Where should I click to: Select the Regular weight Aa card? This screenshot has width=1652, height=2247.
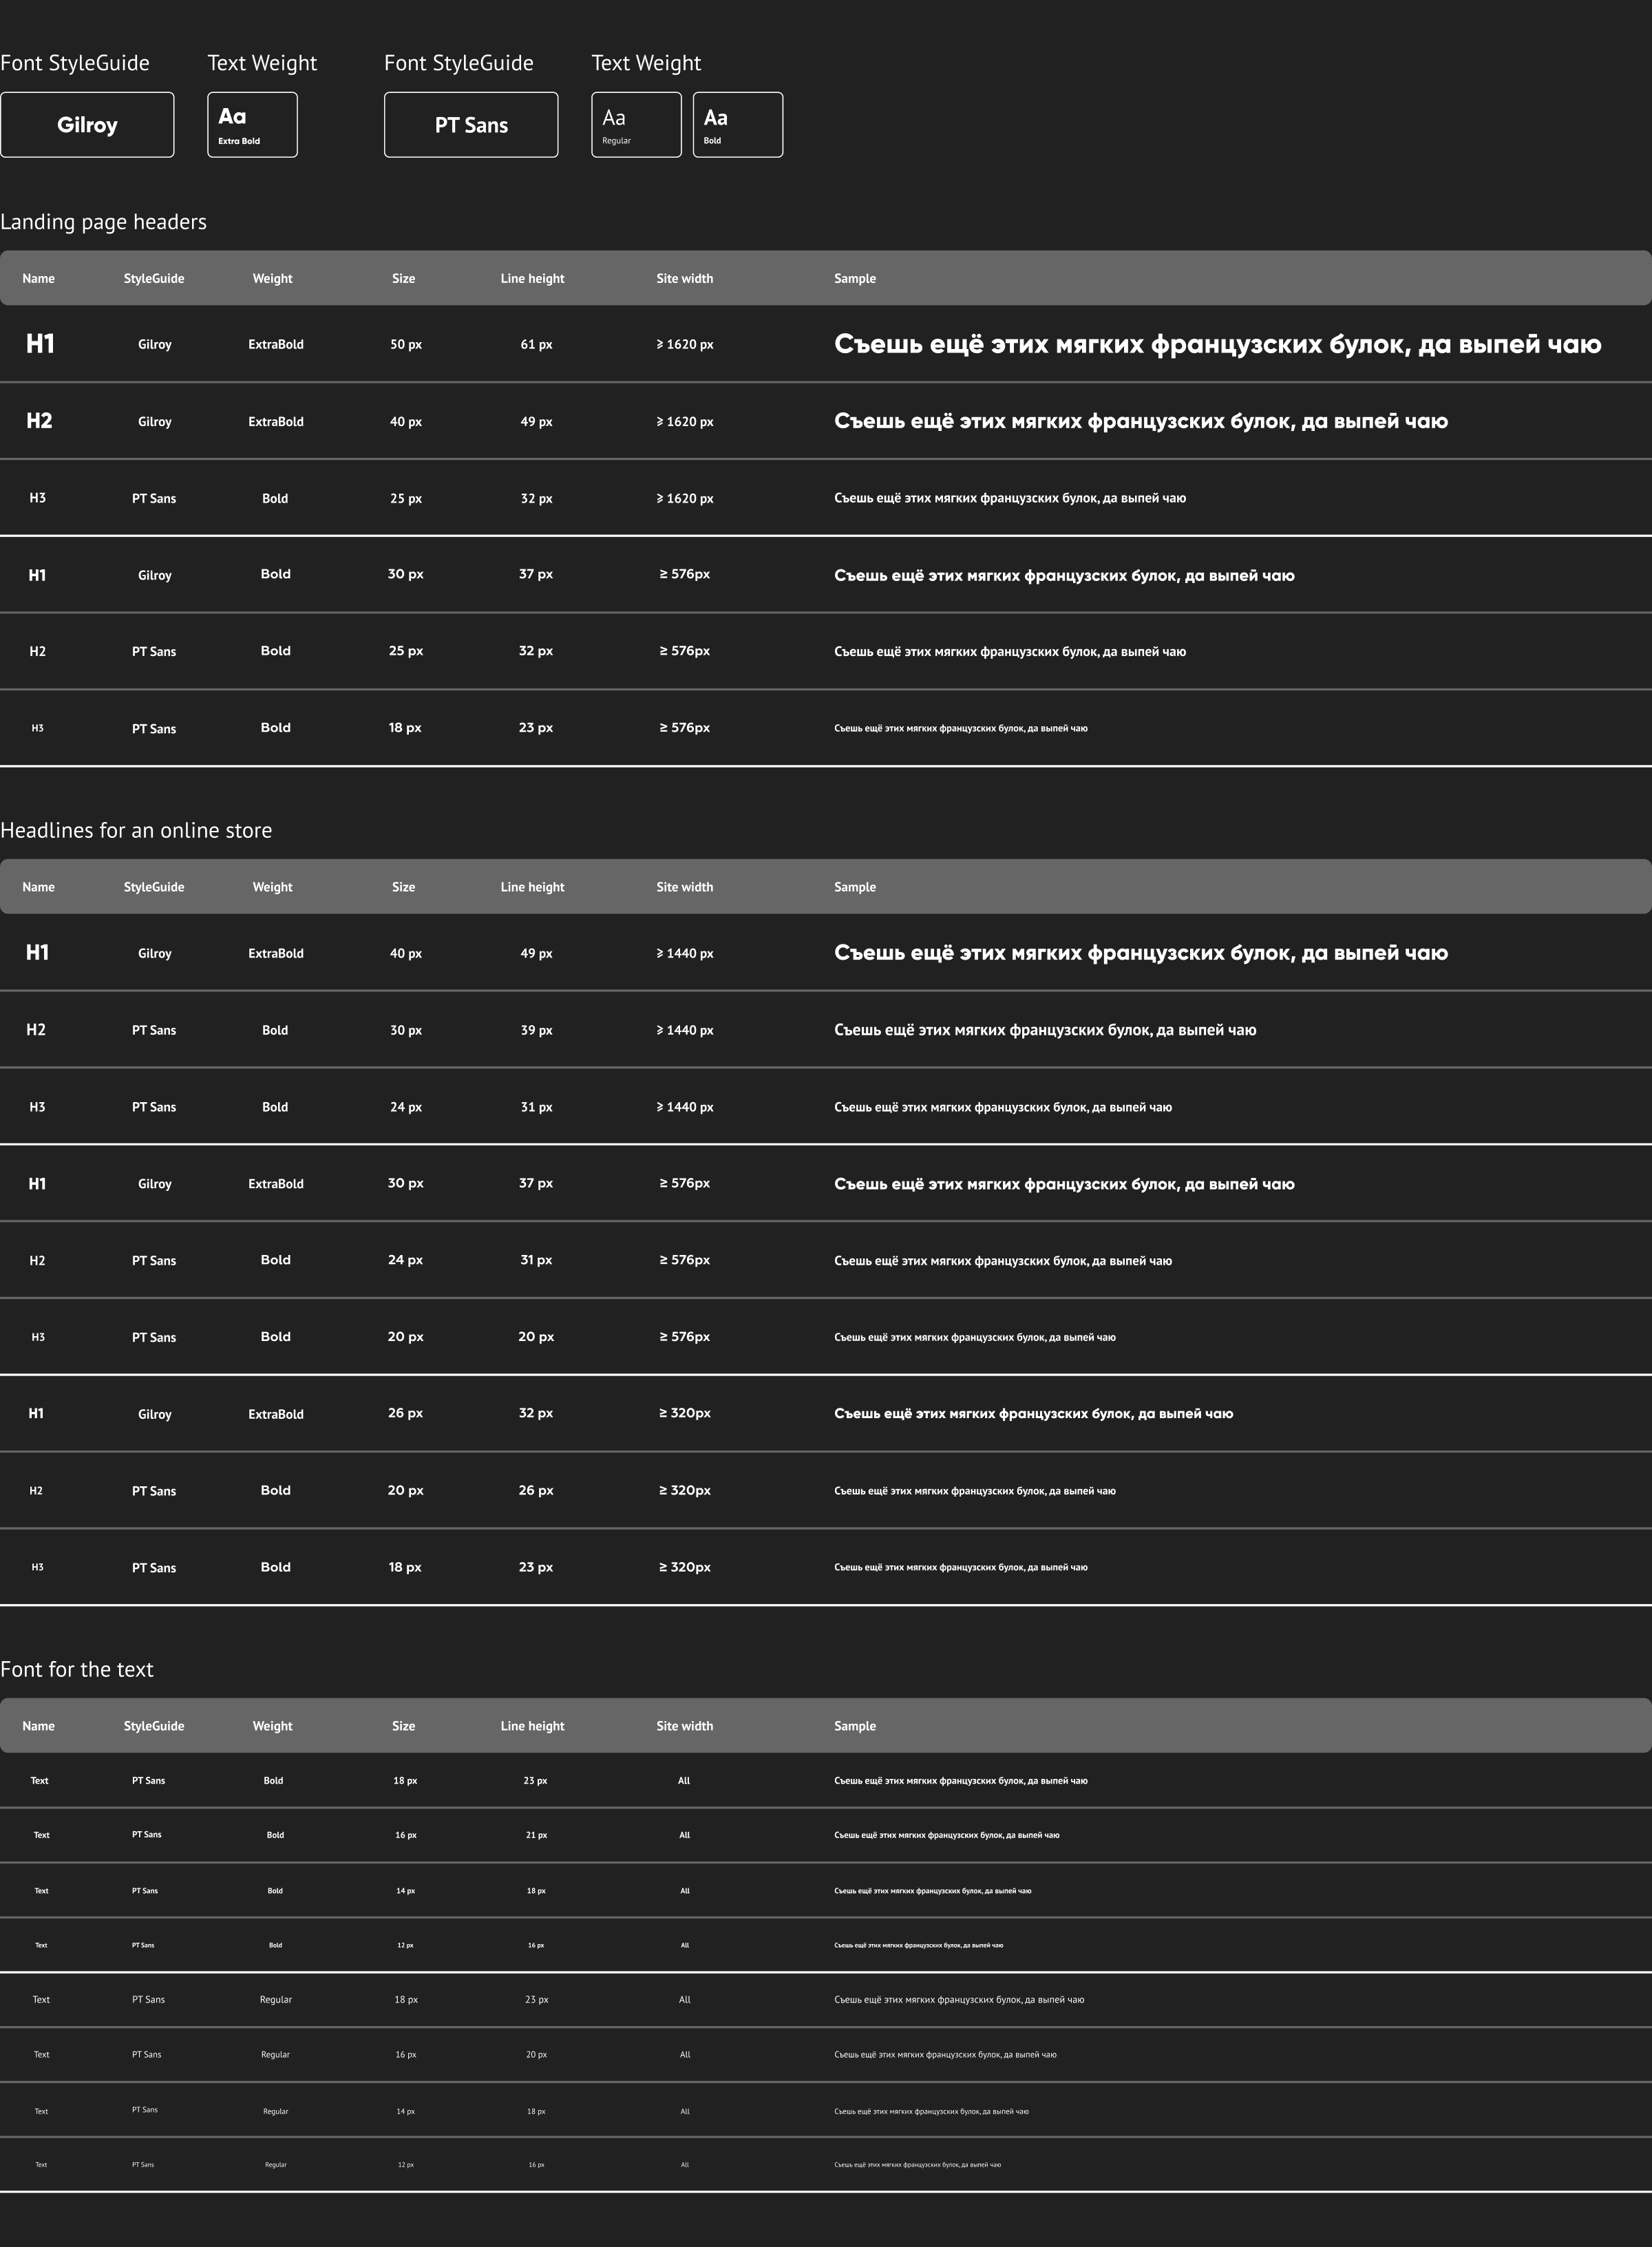coord(636,125)
